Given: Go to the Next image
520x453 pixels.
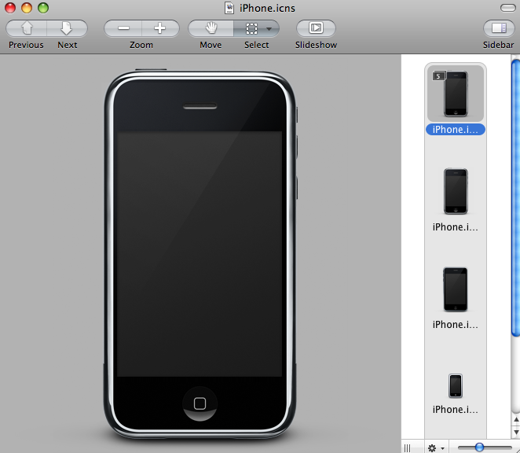Looking at the screenshot, I should (x=67, y=28).
